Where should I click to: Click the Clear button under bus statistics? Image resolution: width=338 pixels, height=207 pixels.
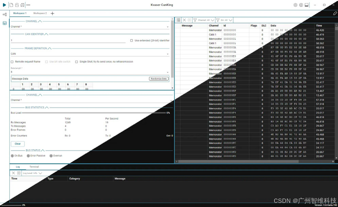coord(18,144)
